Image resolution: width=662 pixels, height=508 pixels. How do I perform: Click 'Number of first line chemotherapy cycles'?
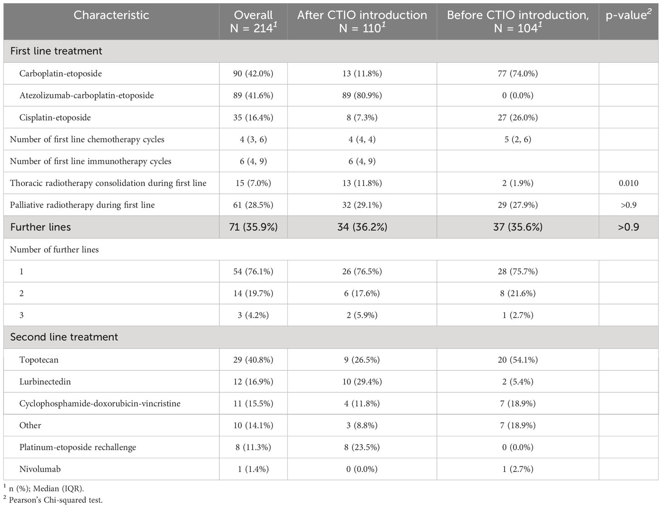click(x=87, y=139)
